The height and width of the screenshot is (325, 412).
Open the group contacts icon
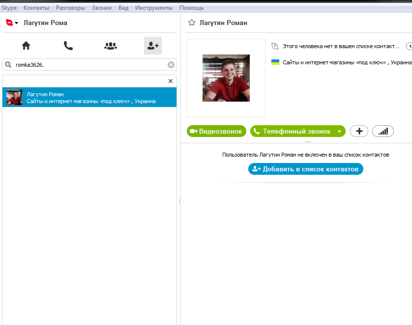[x=111, y=46]
